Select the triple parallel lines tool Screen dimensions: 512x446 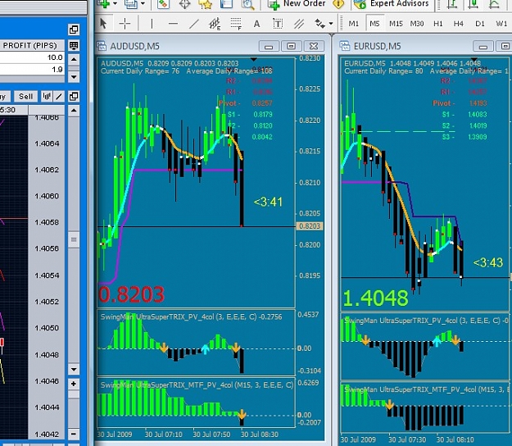[299, 24]
